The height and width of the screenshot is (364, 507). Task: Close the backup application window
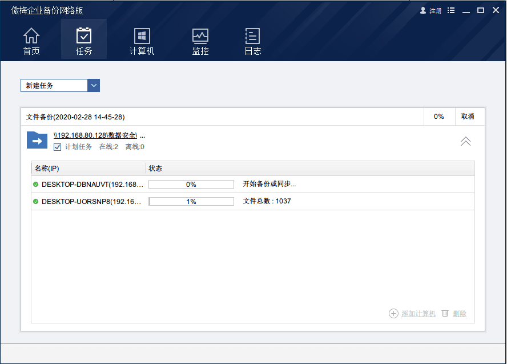pos(496,10)
